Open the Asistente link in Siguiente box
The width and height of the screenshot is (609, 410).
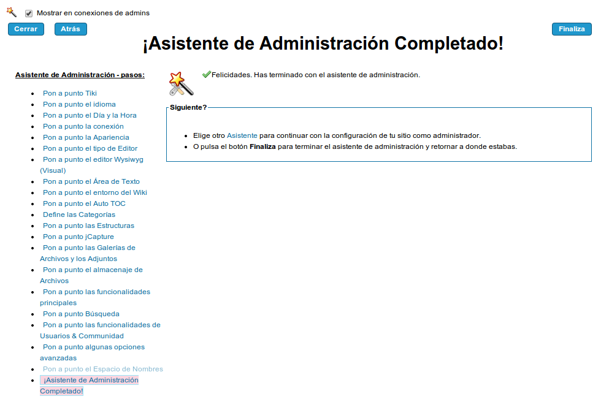coord(242,135)
